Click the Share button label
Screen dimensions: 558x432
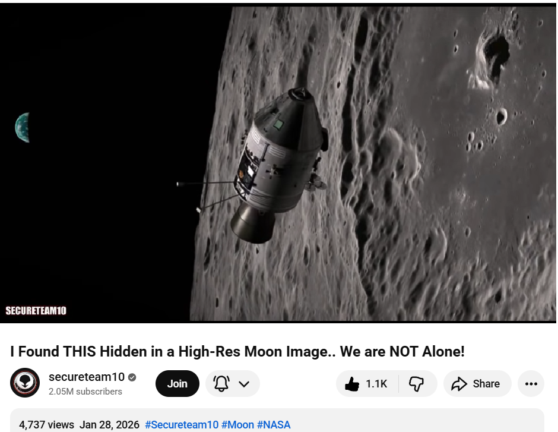[x=486, y=384]
